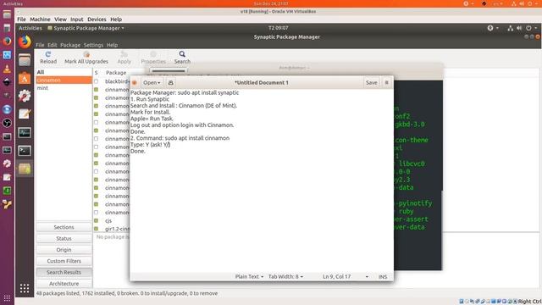Image resolution: width=542 pixels, height=305 pixels.
Task: Click the Reload toolbar icon in Synaptic
Action: coord(48,54)
